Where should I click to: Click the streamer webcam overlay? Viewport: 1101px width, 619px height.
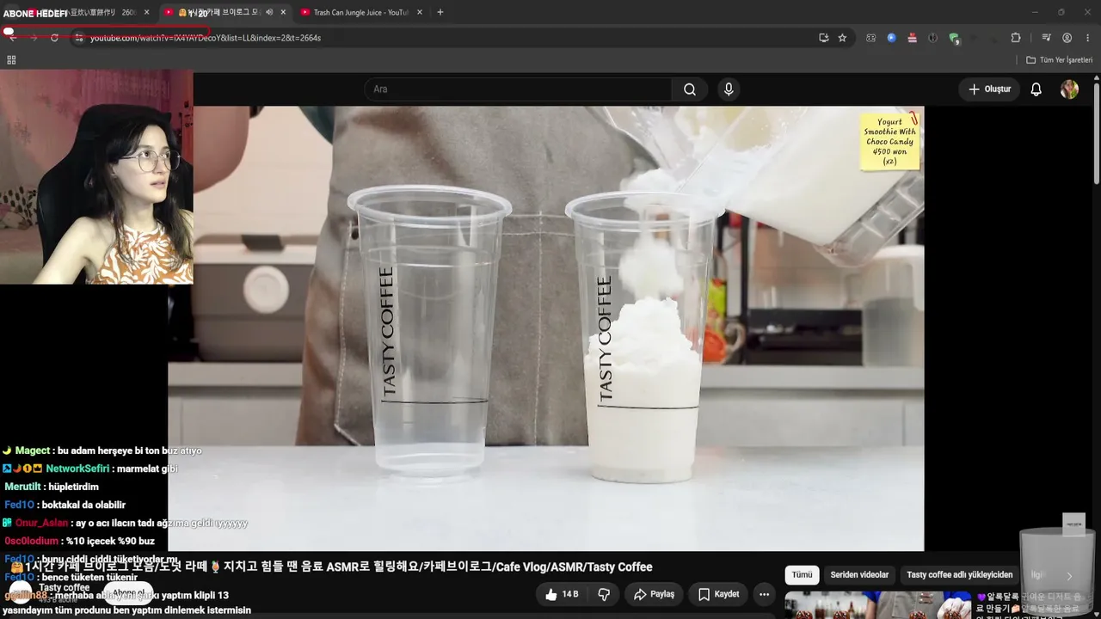pyautogui.click(x=96, y=177)
